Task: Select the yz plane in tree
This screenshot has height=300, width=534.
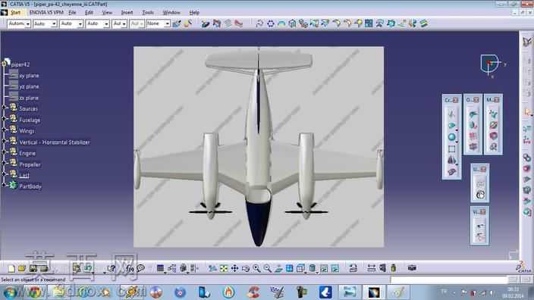Action: click(x=29, y=86)
